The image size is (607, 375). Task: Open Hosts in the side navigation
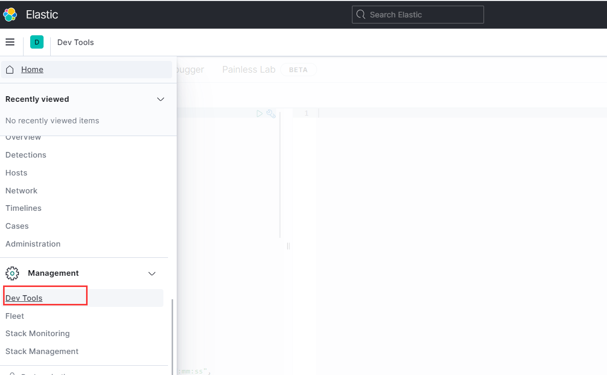click(16, 173)
